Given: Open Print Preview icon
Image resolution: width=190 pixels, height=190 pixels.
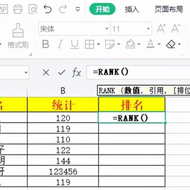Looking at the screenshot, I should [33, 9].
